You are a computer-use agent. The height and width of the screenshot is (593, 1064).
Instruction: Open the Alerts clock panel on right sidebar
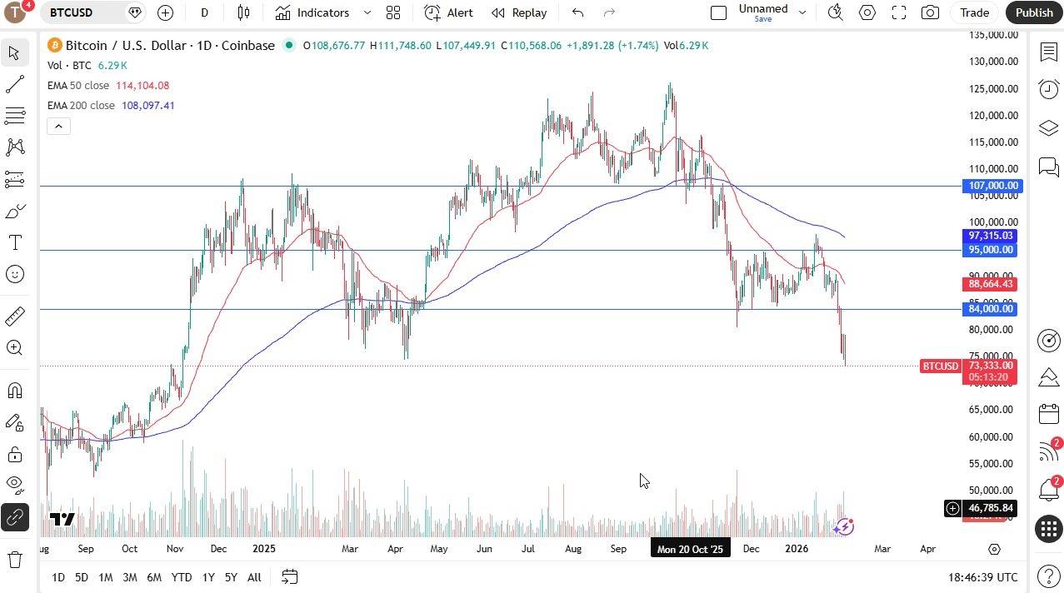(x=1049, y=89)
